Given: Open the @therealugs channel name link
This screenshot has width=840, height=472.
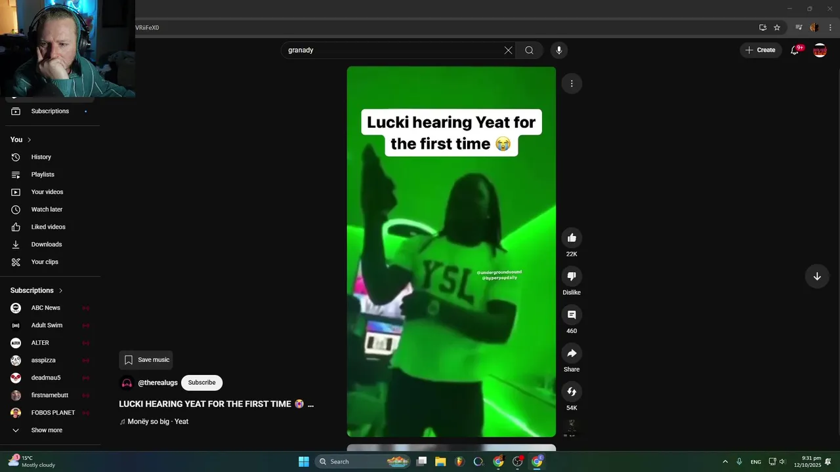Looking at the screenshot, I should pos(157,383).
